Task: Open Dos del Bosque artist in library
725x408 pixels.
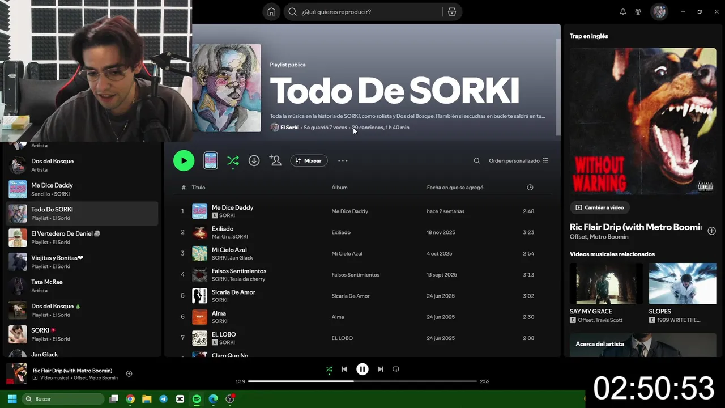Action: point(82,165)
